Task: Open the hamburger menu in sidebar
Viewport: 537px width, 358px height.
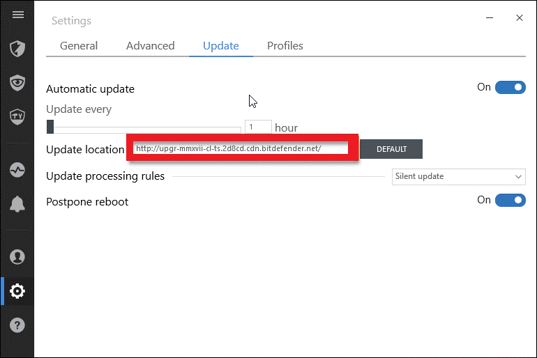Action: coord(18,15)
